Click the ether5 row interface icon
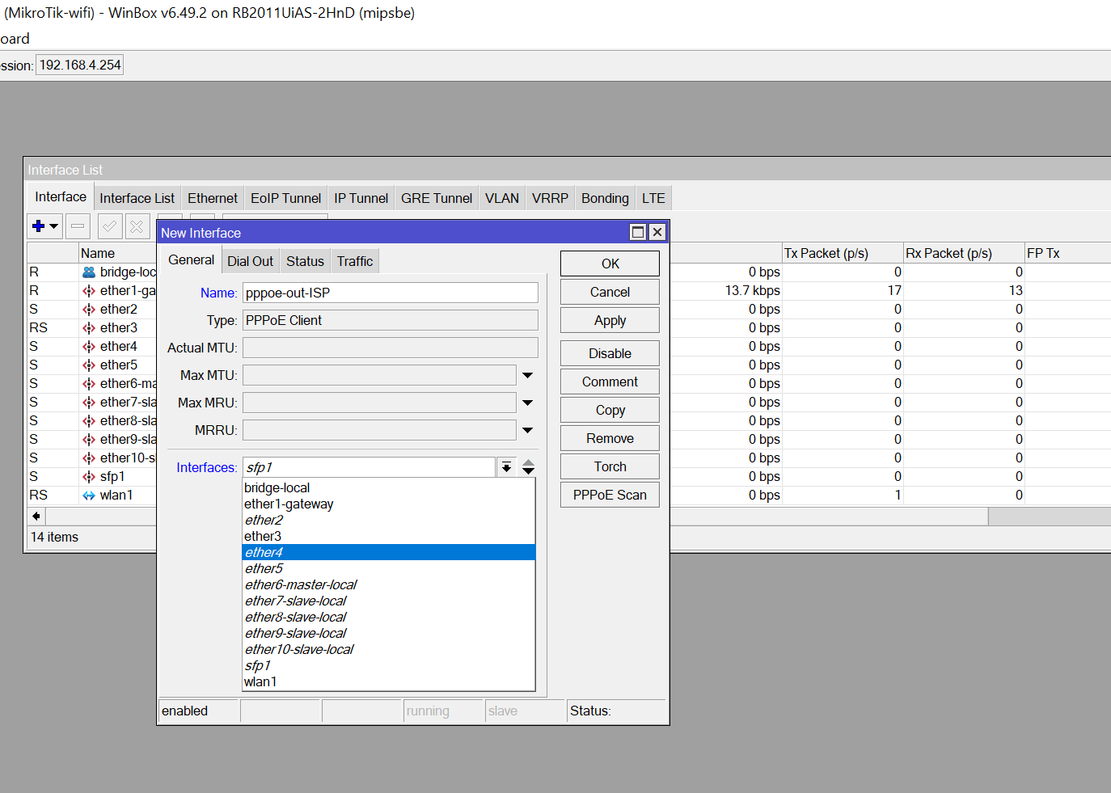 89,365
